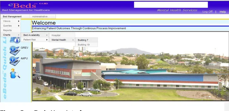229x111 pixels.
Task: Expand arrow beside Patient Risk
Action: pyautogui.click(x=47, y=40)
